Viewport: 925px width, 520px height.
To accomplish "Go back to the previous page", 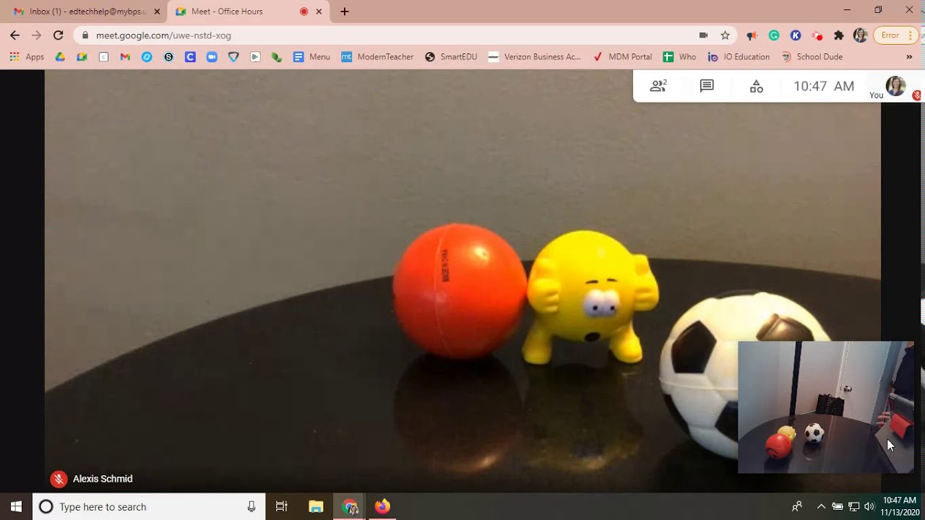I will [14, 35].
